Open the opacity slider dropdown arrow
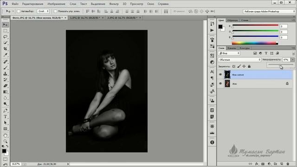 coord(293,60)
